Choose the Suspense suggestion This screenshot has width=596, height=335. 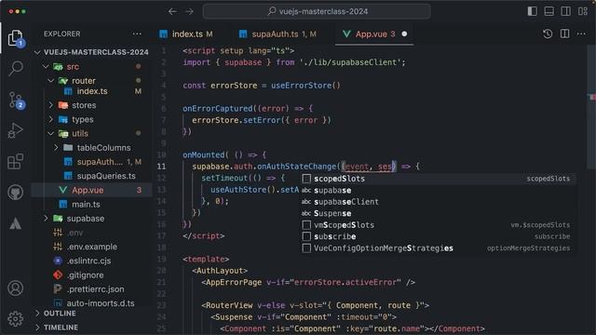(438, 213)
